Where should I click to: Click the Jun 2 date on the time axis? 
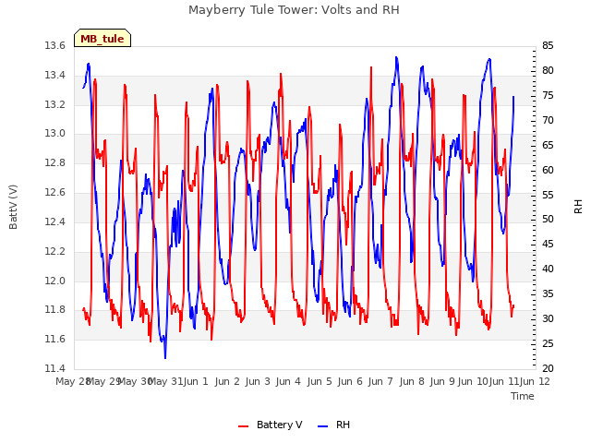227,381
